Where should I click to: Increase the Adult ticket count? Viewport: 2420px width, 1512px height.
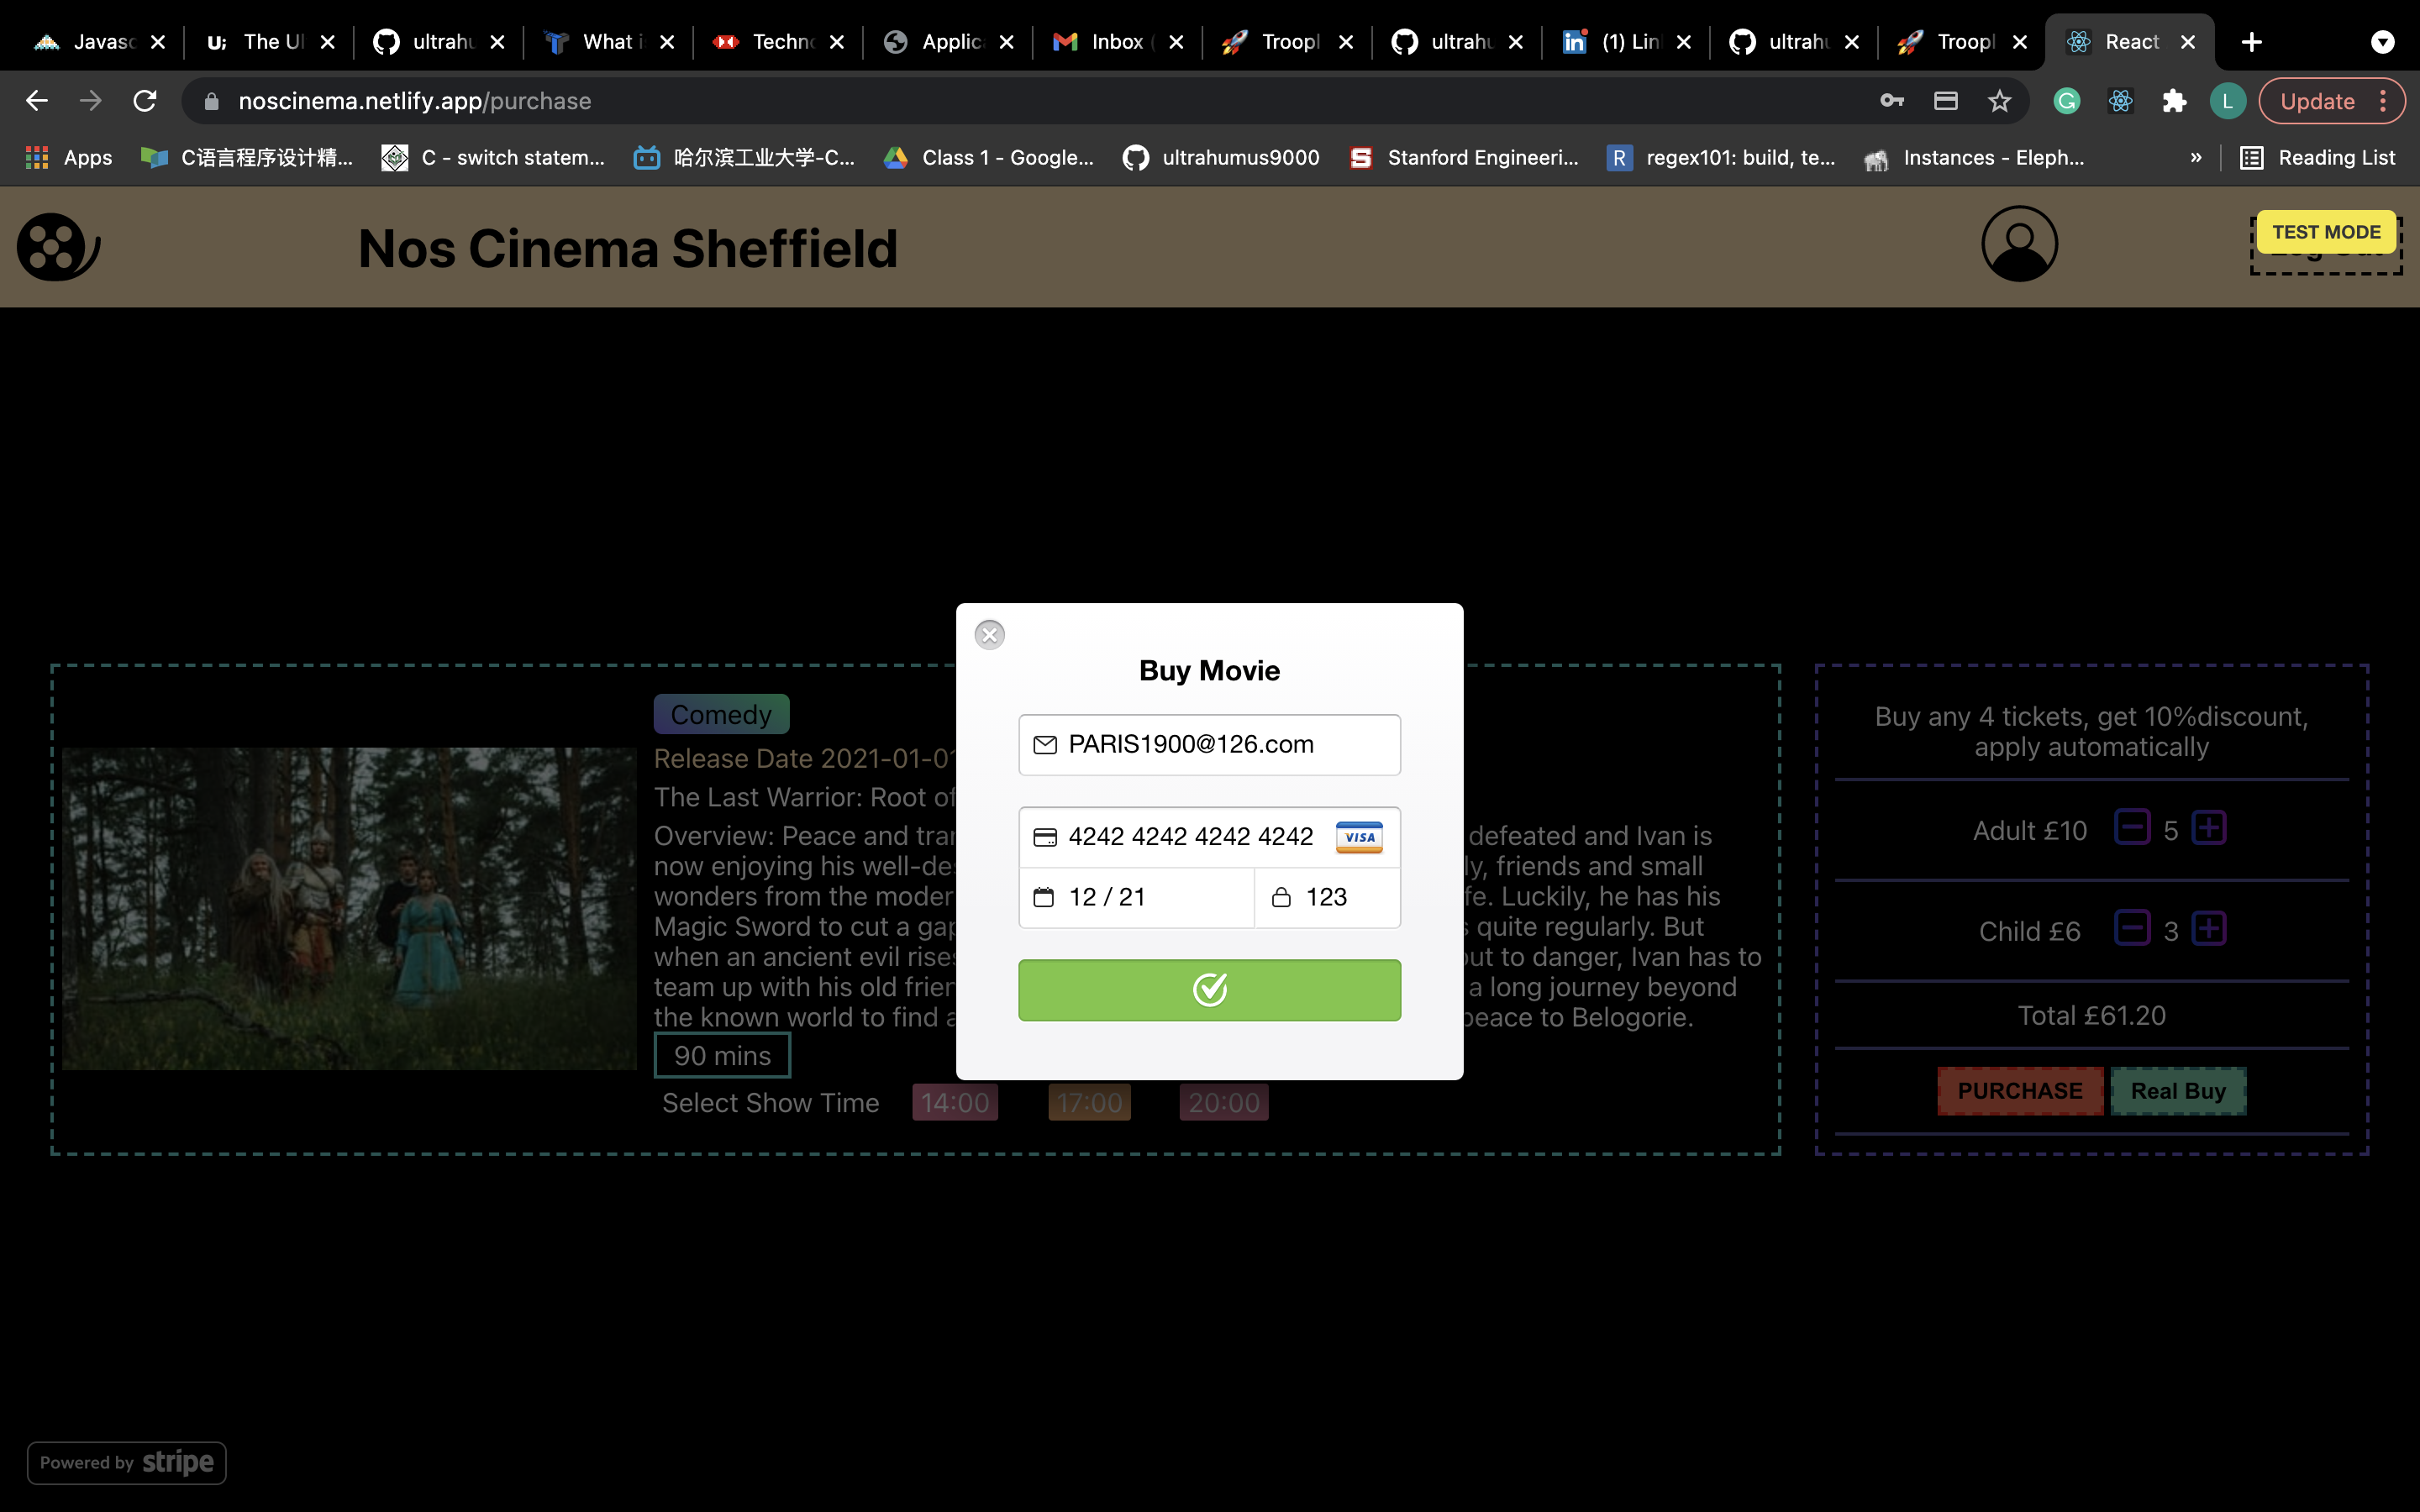[x=2209, y=828]
